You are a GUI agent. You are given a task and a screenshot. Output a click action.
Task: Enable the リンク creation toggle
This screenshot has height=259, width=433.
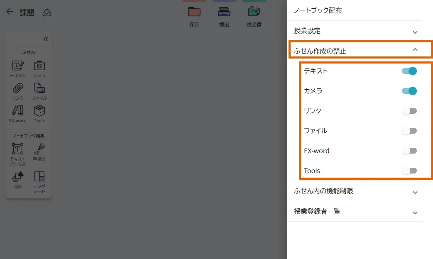click(410, 111)
